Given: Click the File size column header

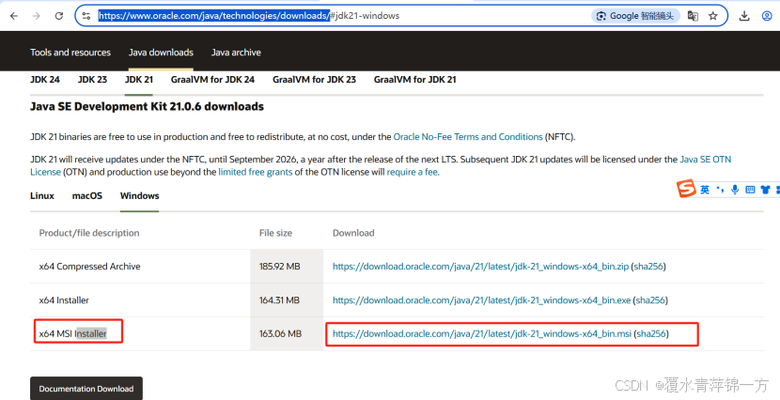Looking at the screenshot, I should click(275, 233).
